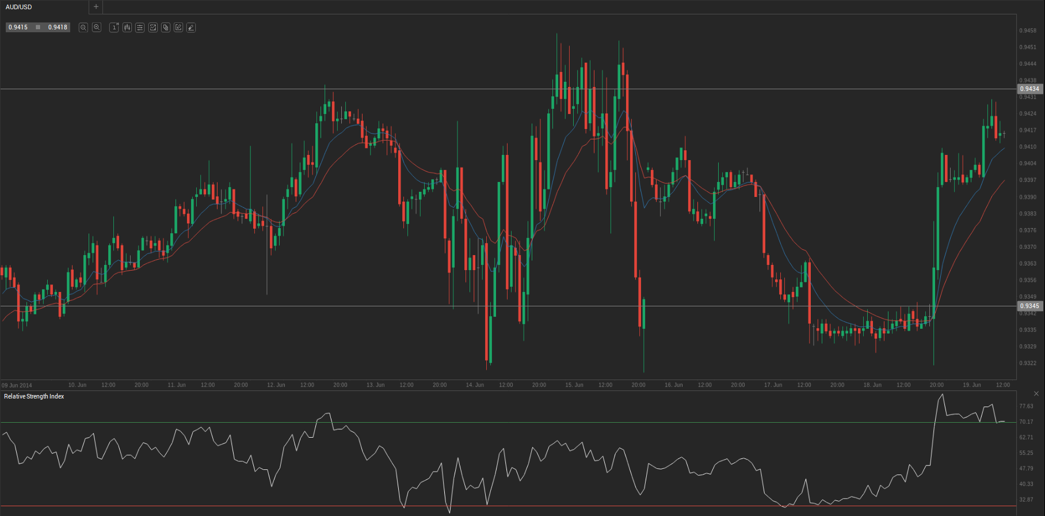Click the 13. Jun date label on time axis

tap(376, 385)
